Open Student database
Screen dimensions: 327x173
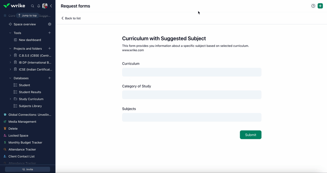click(25, 85)
